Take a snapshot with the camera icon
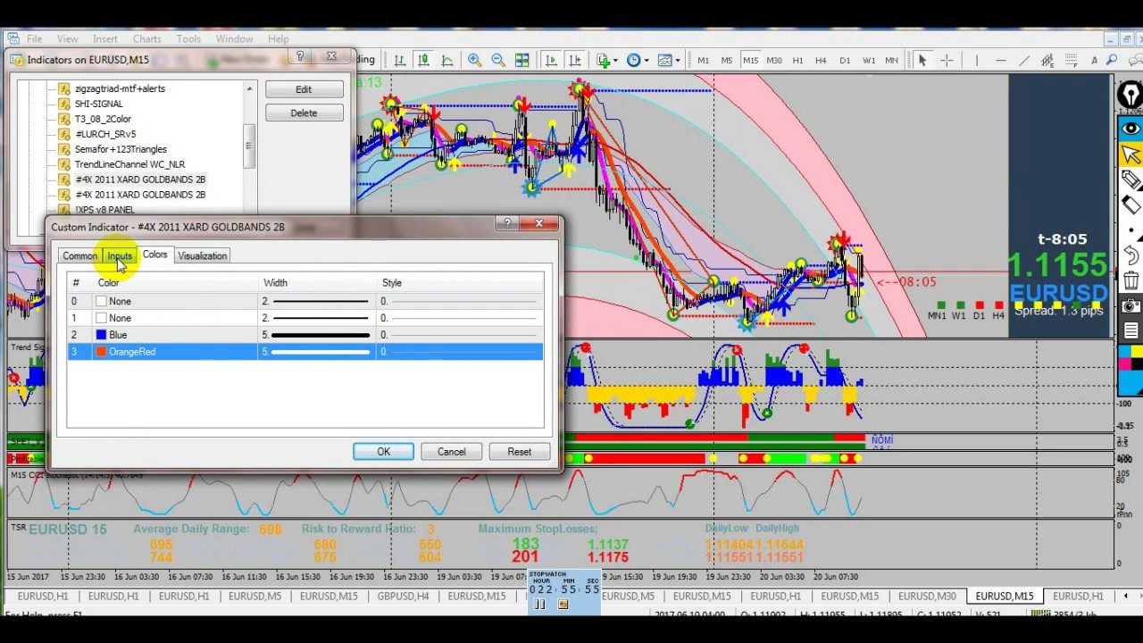 1130,306
